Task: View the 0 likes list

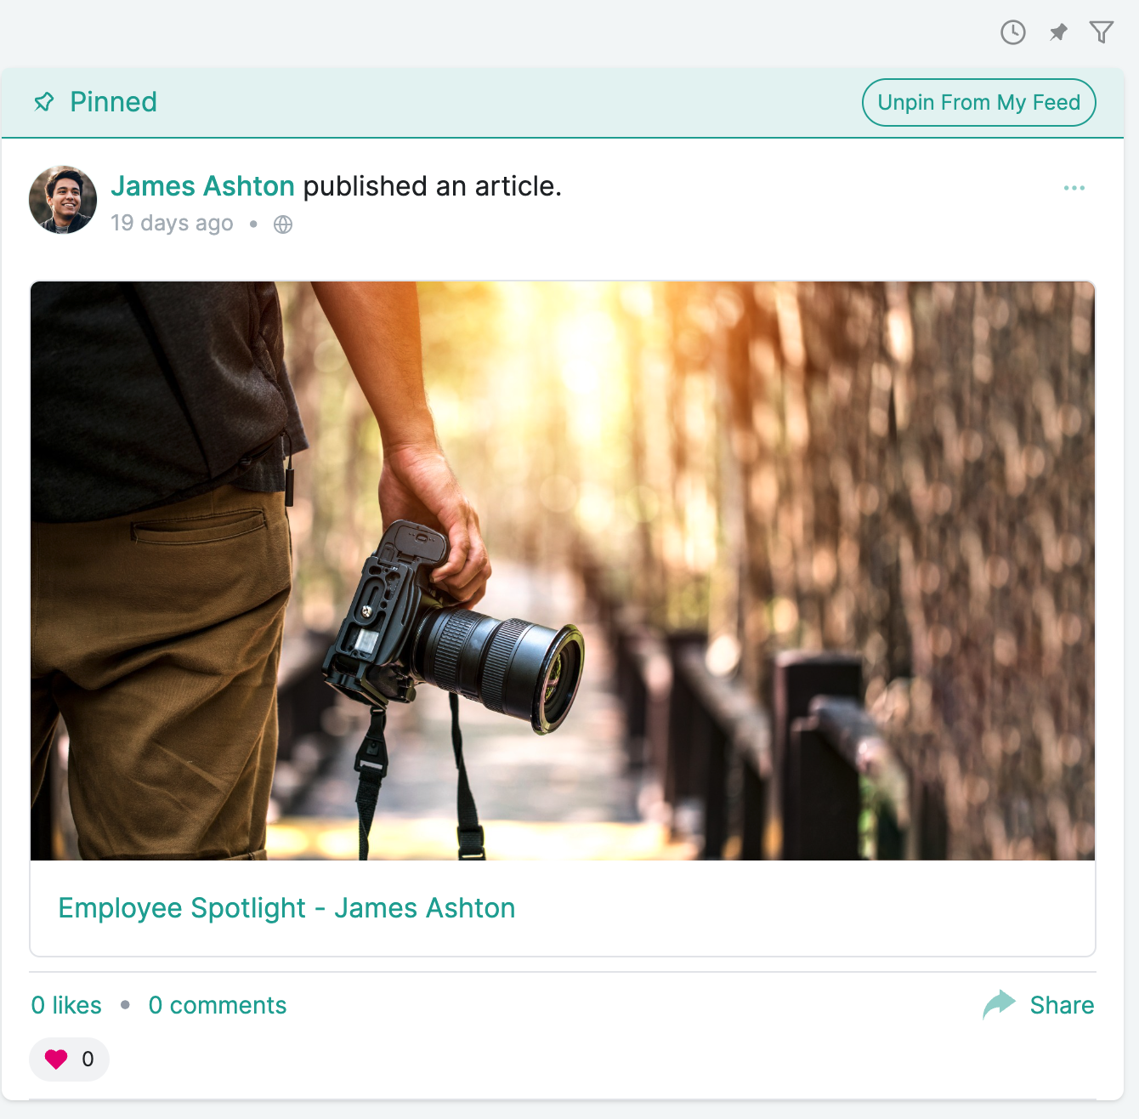Action: click(x=66, y=1005)
